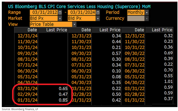This screenshot has width=178, height=111.
Task: Select the Price Table view field
Action: 51,24
